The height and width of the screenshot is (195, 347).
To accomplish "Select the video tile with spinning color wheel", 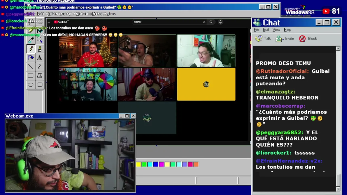I will 88,84.
